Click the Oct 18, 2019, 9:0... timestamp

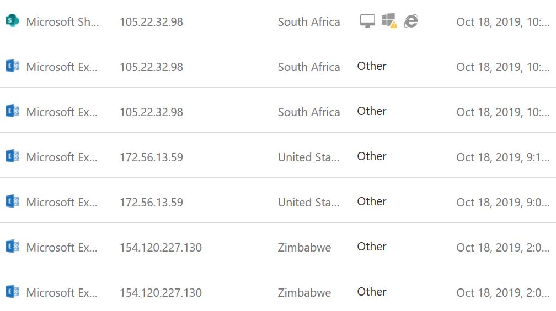click(502, 203)
